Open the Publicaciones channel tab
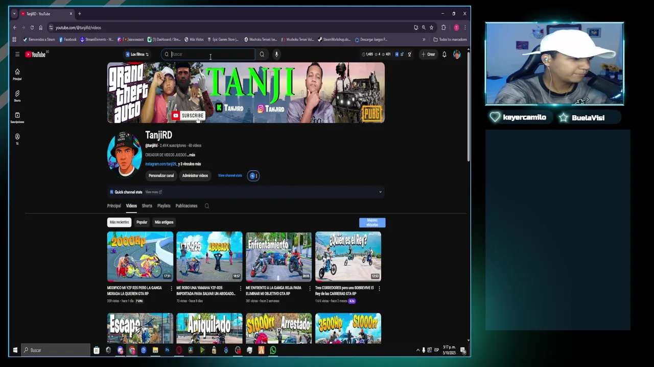 click(x=186, y=206)
